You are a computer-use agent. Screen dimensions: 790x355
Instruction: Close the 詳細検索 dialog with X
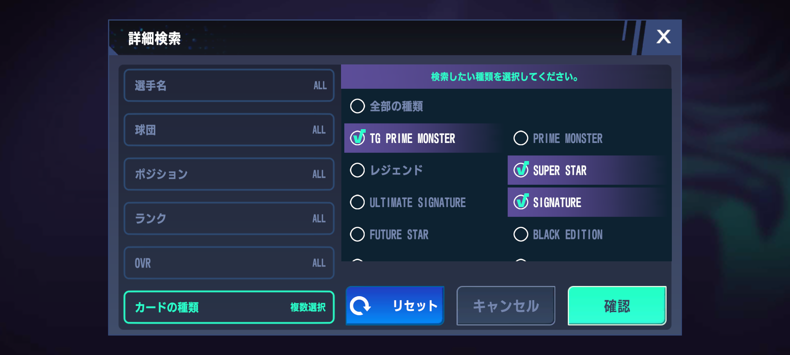tap(663, 37)
